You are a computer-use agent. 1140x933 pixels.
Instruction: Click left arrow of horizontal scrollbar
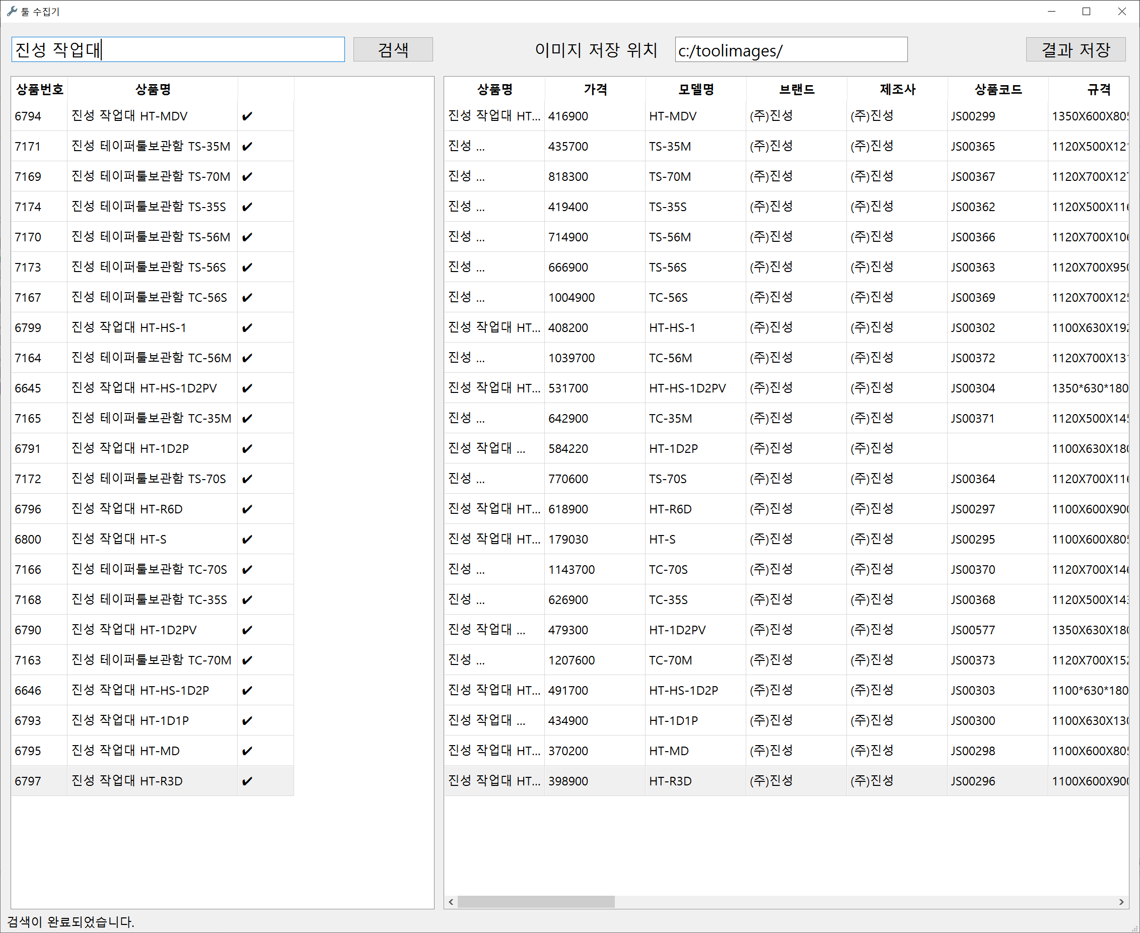coord(451,902)
